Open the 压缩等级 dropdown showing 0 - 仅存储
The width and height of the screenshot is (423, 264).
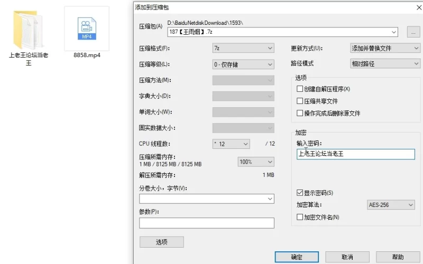(x=243, y=64)
